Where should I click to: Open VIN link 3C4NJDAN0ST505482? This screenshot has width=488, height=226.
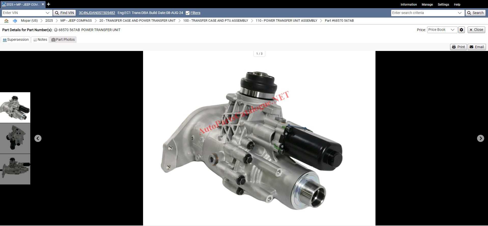pyautogui.click(x=97, y=13)
